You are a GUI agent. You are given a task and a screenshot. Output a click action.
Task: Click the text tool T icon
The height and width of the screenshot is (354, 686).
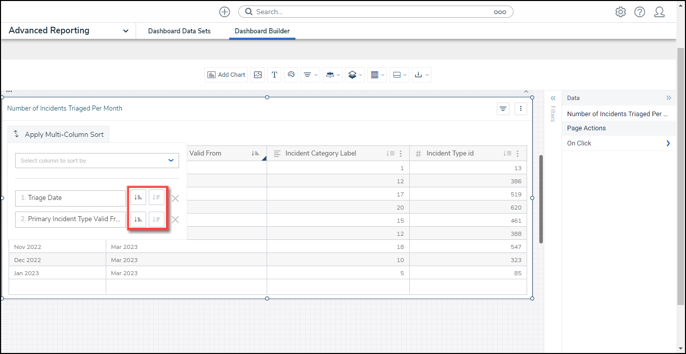(x=274, y=75)
